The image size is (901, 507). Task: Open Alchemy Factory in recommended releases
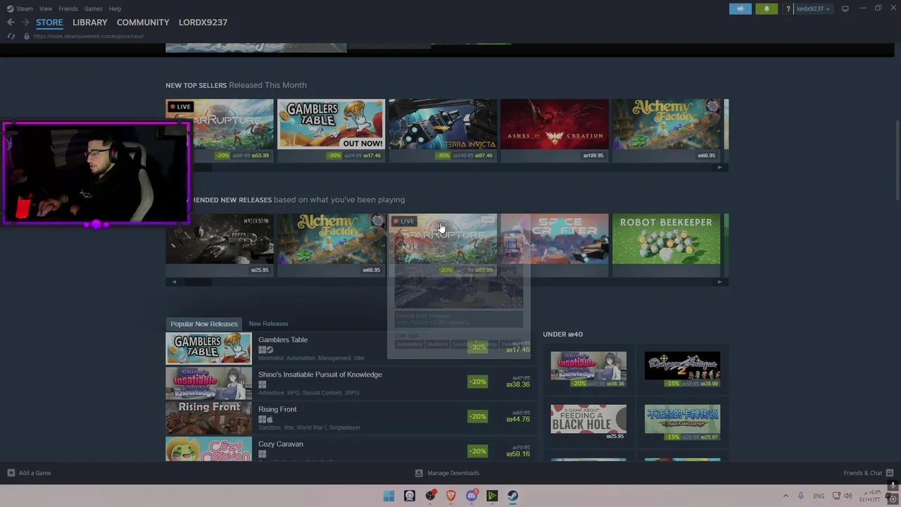[x=331, y=244]
